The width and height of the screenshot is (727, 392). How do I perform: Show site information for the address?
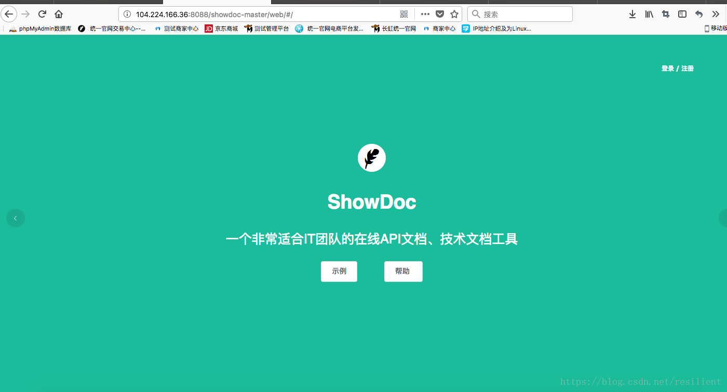coord(127,14)
